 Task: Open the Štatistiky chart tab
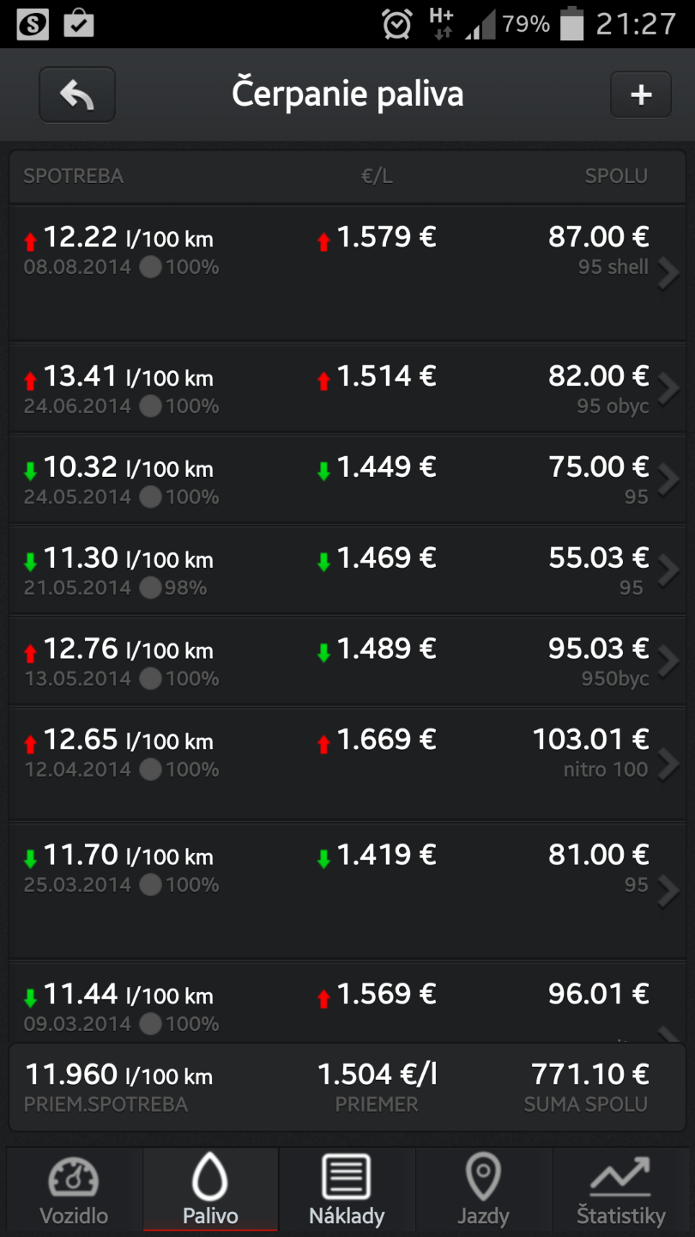(620, 1191)
